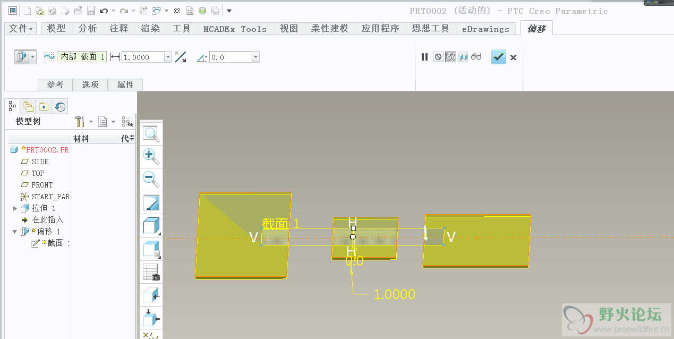Open the folder browser navigator tab
674x339 pixels.
click(x=28, y=106)
